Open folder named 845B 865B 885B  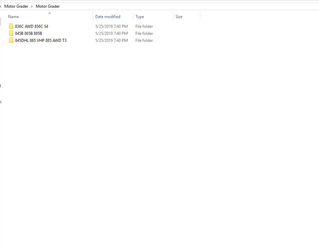[28, 33]
